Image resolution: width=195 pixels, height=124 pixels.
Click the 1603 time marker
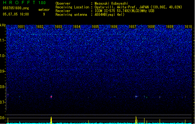pyautogui.click(x=58, y=27)
